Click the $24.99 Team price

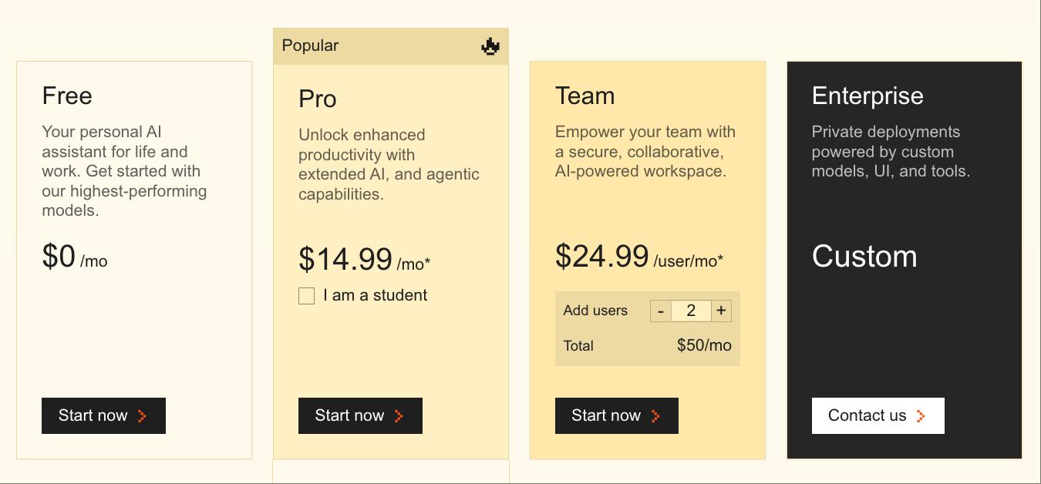click(x=602, y=257)
